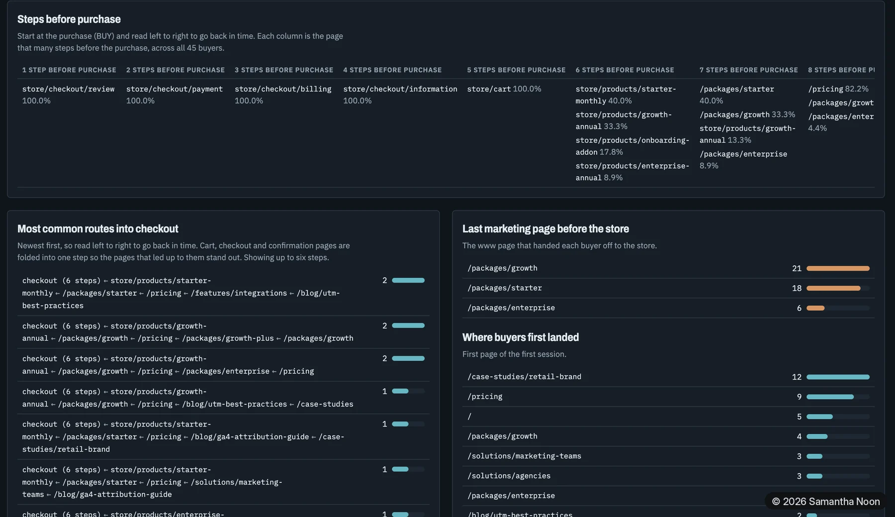Click the "3 STEPS BEFORE PURCHASE" column header

coord(284,70)
